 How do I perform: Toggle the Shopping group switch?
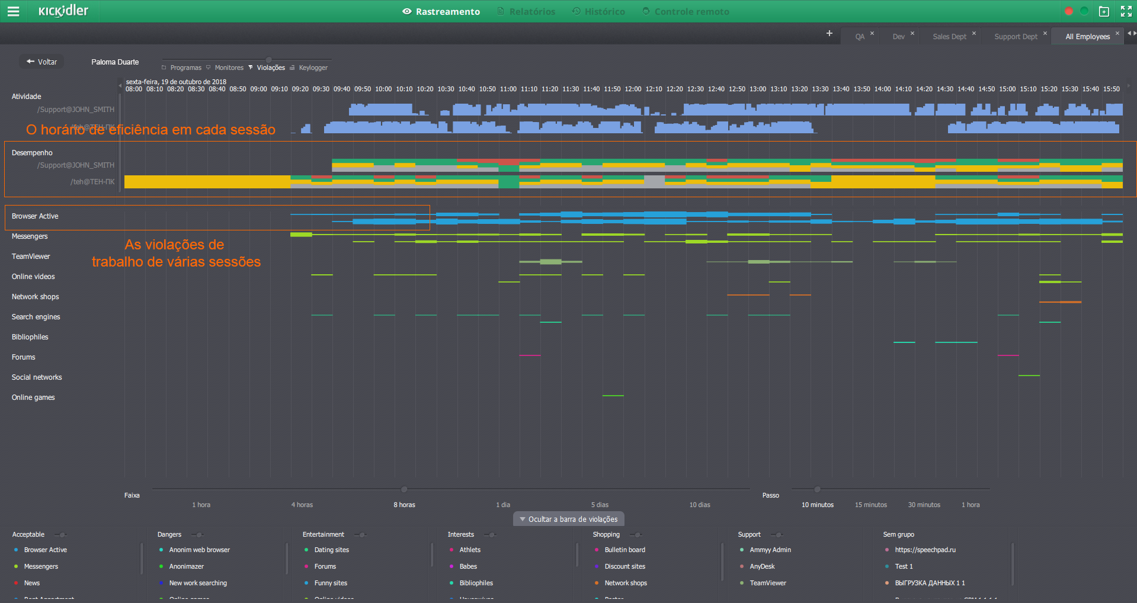(636, 535)
